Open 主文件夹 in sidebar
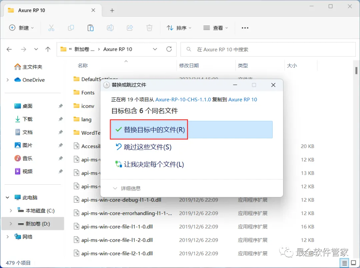 tap(32, 67)
